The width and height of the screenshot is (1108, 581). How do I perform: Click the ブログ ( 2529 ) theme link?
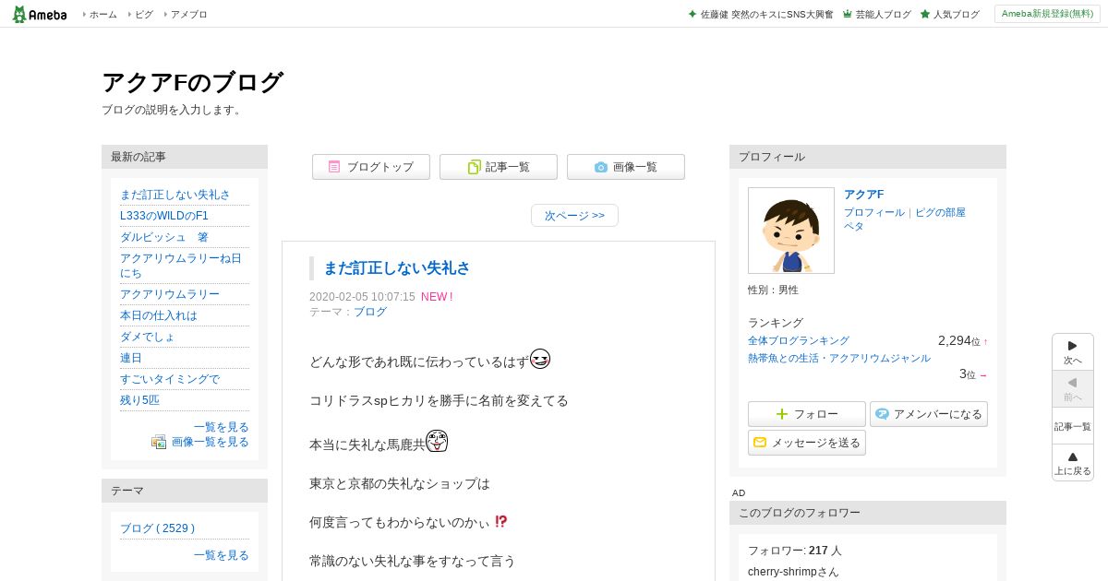(x=157, y=528)
